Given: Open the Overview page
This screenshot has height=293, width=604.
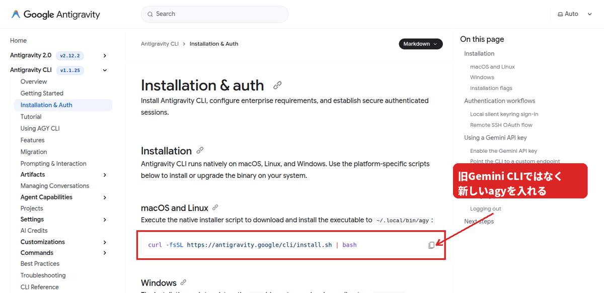Looking at the screenshot, I should (x=34, y=81).
